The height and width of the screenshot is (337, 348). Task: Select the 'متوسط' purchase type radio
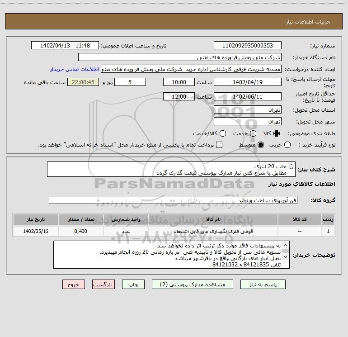[261, 145]
